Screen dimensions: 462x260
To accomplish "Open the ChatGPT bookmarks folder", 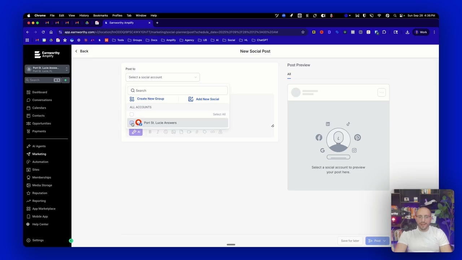I will coord(260,40).
